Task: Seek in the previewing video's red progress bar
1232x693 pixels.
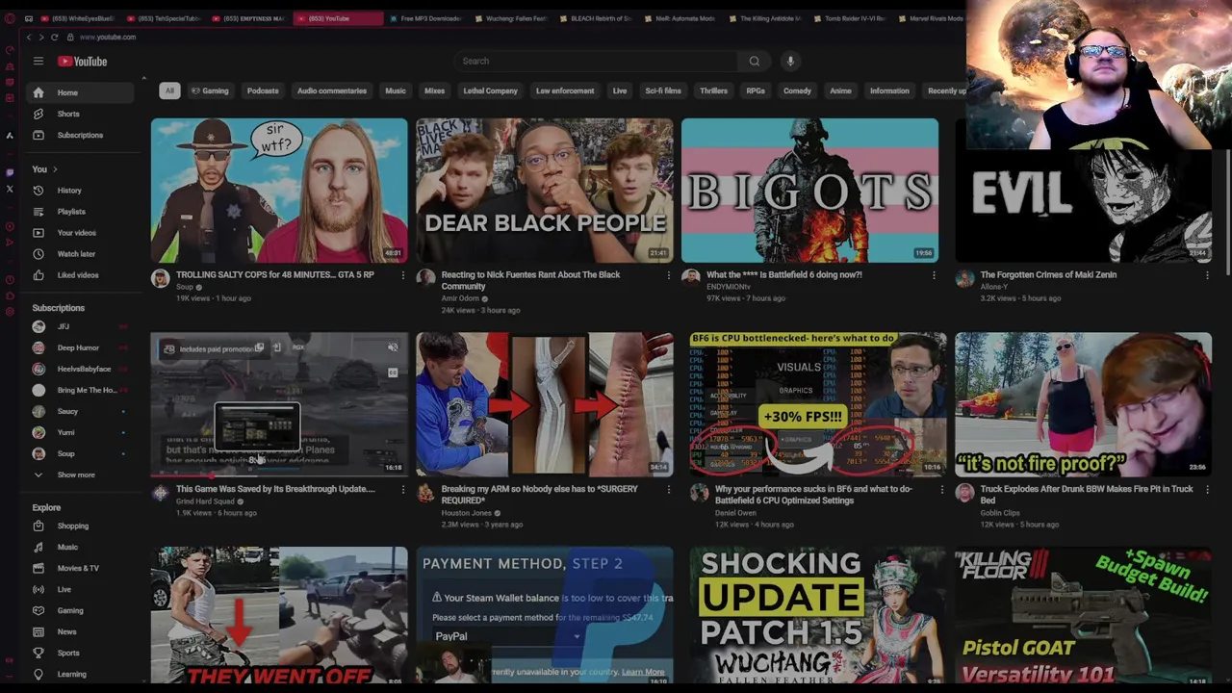Action: tap(279, 475)
